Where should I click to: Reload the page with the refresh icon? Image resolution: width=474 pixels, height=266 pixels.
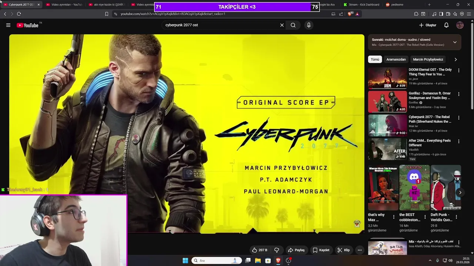click(19, 14)
